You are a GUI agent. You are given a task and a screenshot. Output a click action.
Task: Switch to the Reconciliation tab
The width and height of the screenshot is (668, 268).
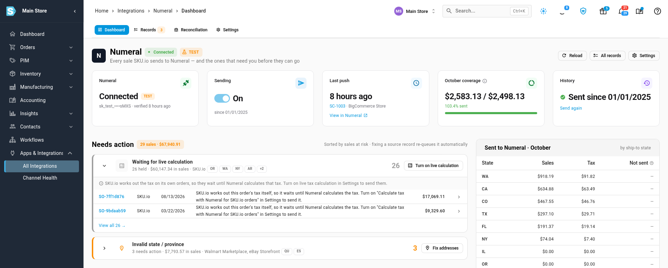pyautogui.click(x=191, y=30)
